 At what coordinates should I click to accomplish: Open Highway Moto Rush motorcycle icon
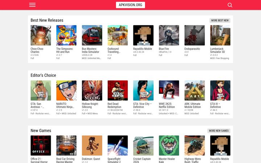click(195, 146)
